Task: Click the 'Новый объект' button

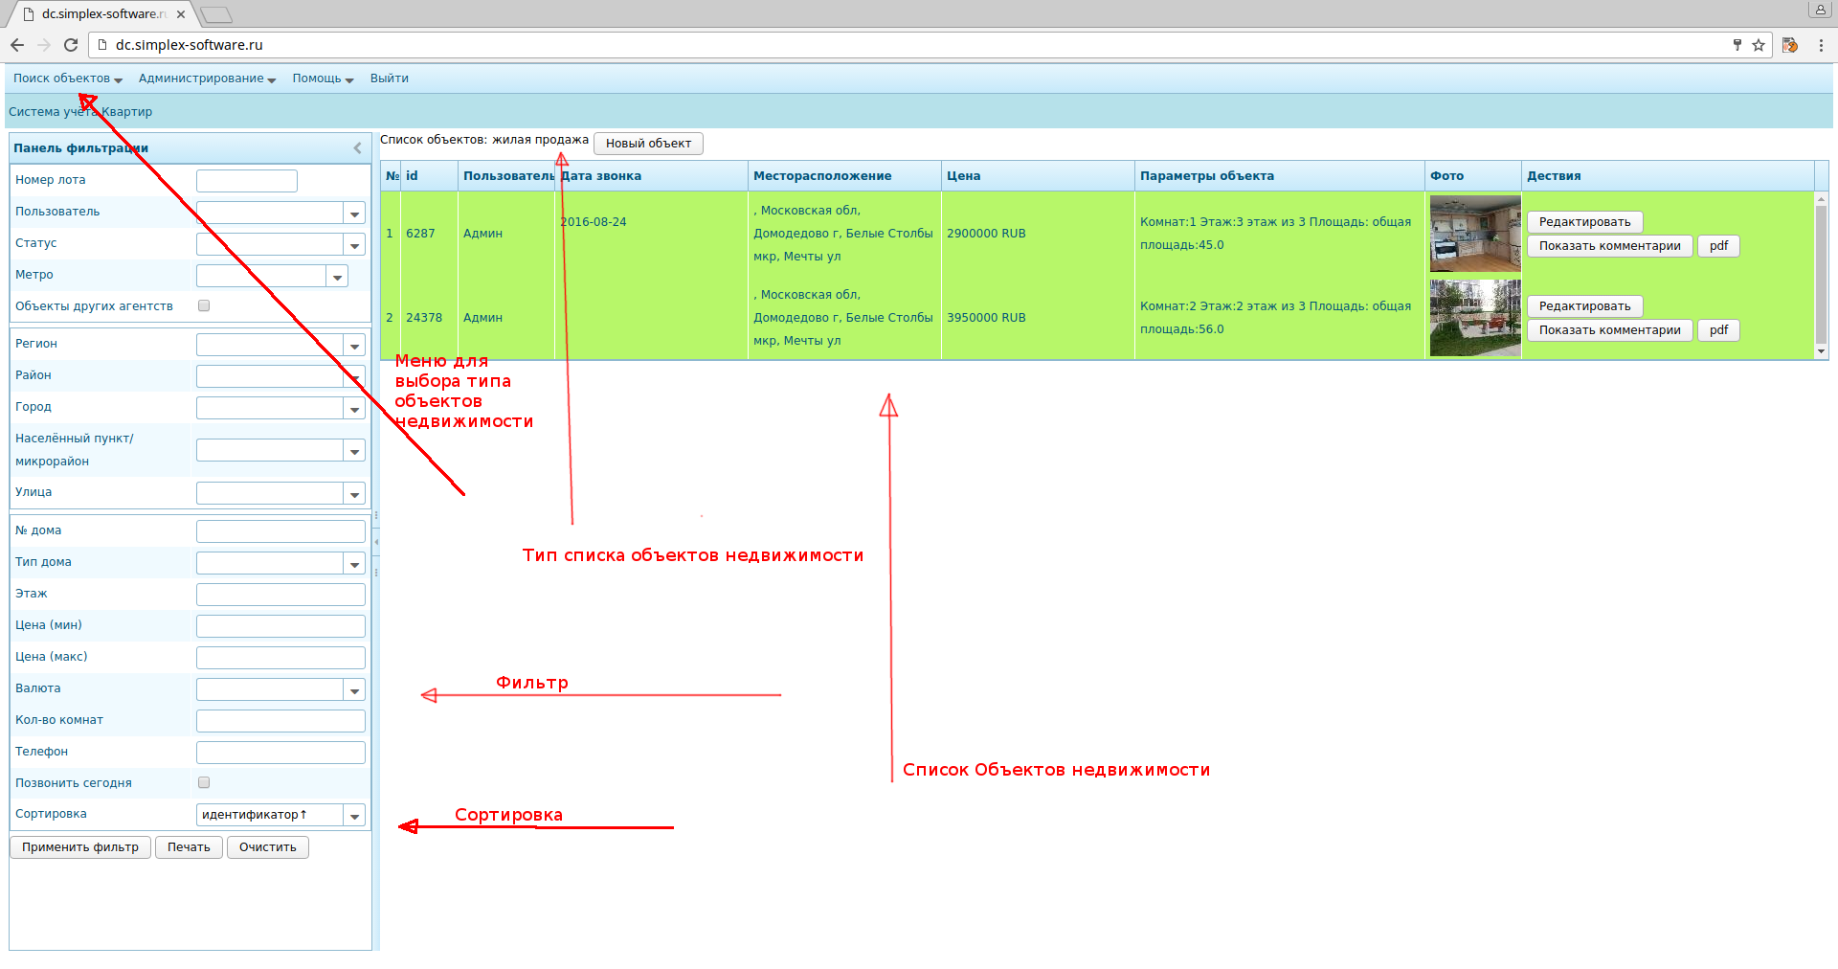Action: click(x=648, y=144)
